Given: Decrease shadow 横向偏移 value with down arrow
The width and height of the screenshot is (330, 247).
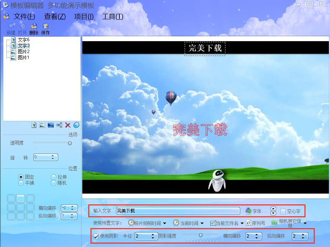Looking at the screenshot, I should [257, 237].
